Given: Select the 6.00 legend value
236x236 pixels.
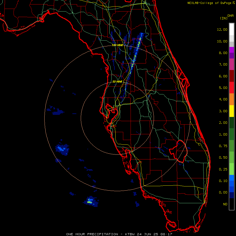Looking at the screenshot, I should pos(223,76).
